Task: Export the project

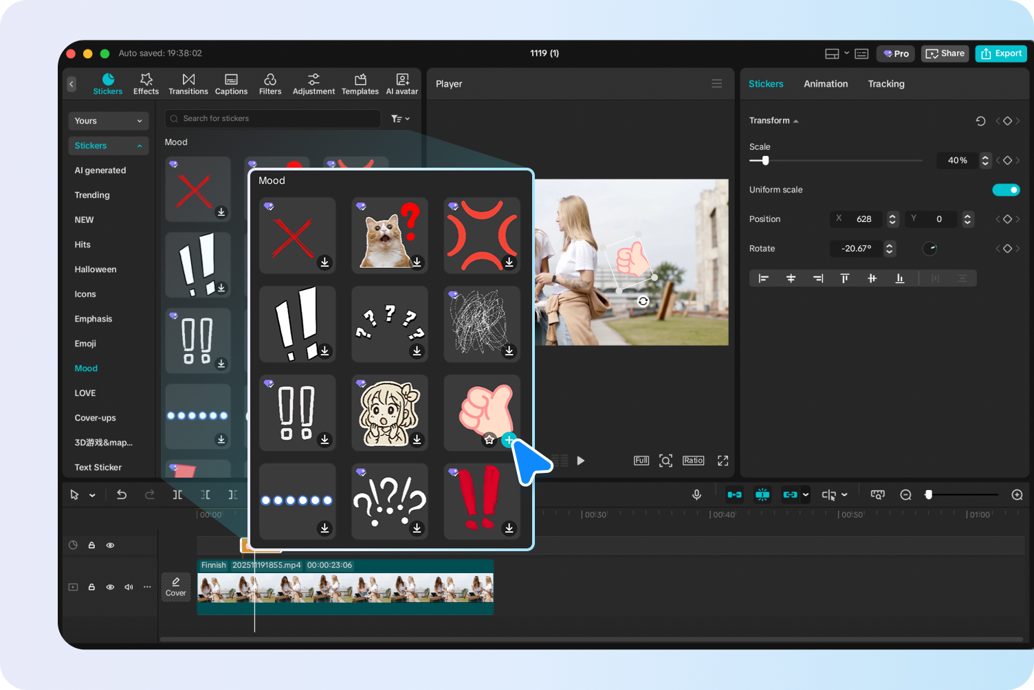Action: click(x=1001, y=53)
